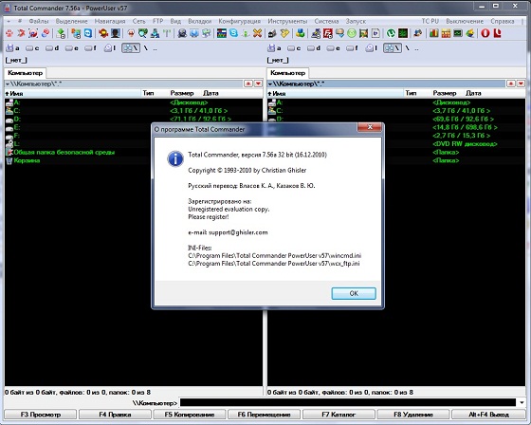The image size is (531, 425).
Task: Click the F5 Копирование button
Action: [x=190, y=415]
